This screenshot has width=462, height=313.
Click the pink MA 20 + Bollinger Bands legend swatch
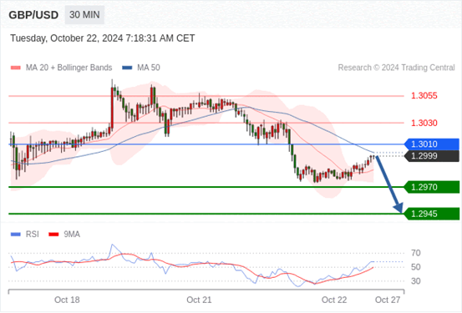pos(16,68)
